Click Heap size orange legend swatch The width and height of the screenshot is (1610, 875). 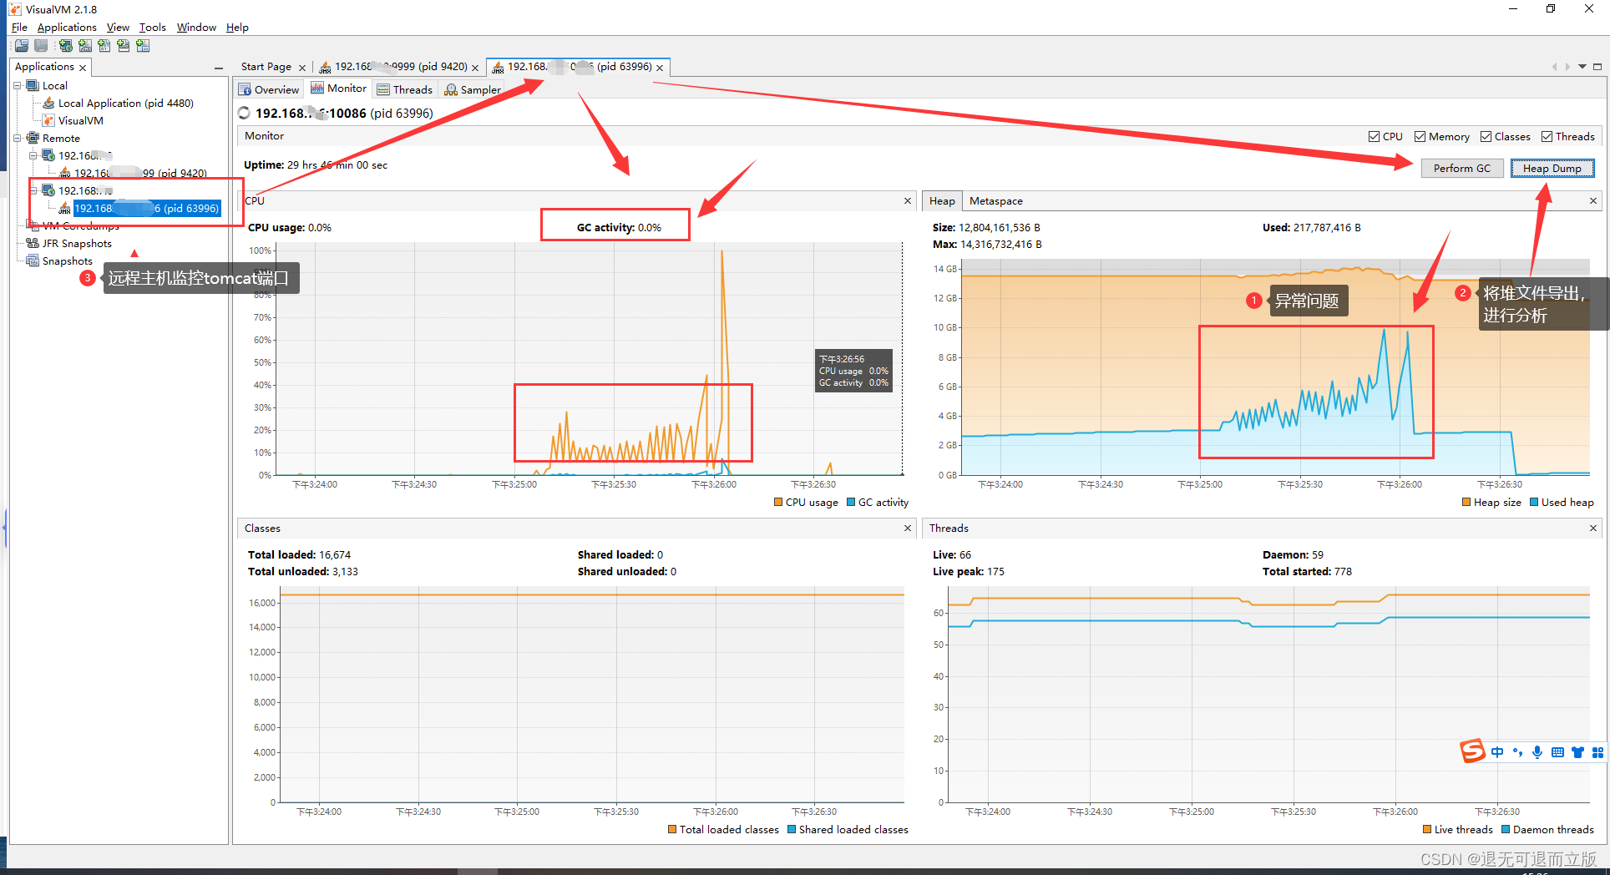click(x=1466, y=503)
